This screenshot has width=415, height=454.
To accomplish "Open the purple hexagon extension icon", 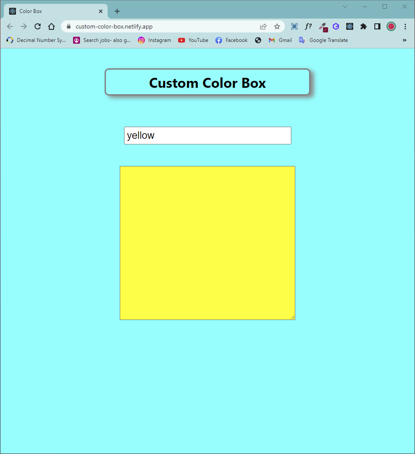I will click(x=336, y=27).
